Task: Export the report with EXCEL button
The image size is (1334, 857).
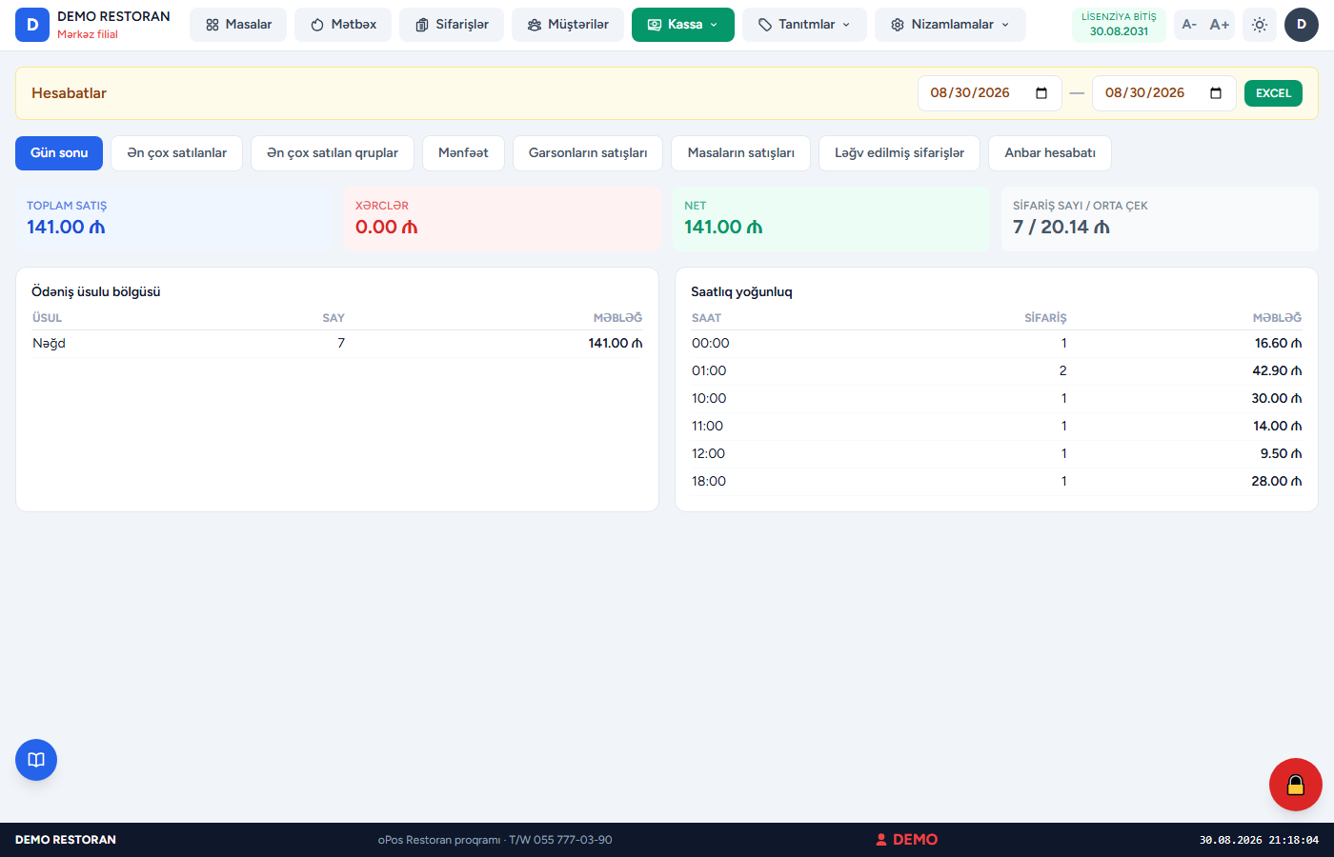Action: click(x=1273, y=93)
